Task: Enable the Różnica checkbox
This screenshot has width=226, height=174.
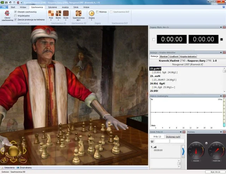Action: 97,12
